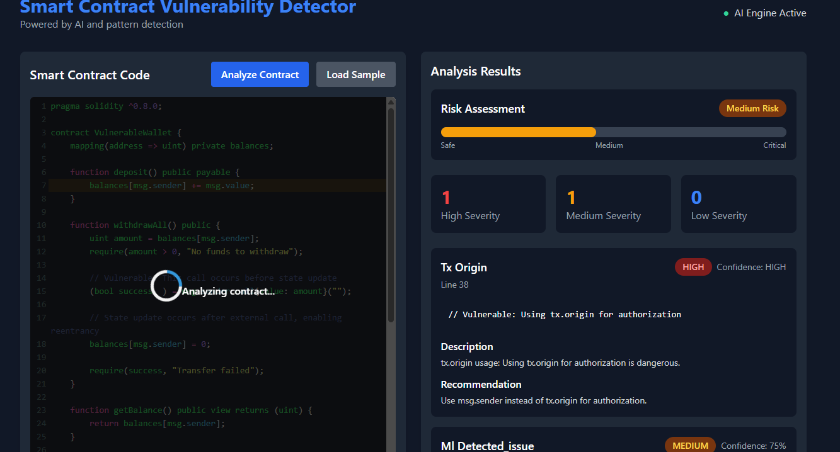This screenshot has width=840, height=452.
Task: Click the contract VulnerableWallet declaration line
Action: tap(116, 132)
